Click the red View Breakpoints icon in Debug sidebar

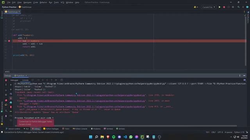coord(6,100)
